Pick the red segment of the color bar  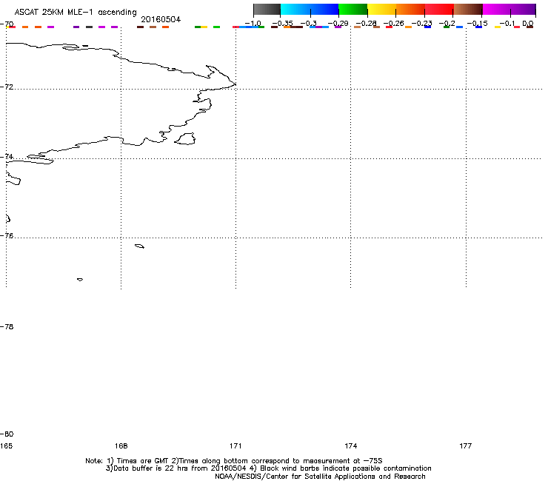tap(439, 10)
